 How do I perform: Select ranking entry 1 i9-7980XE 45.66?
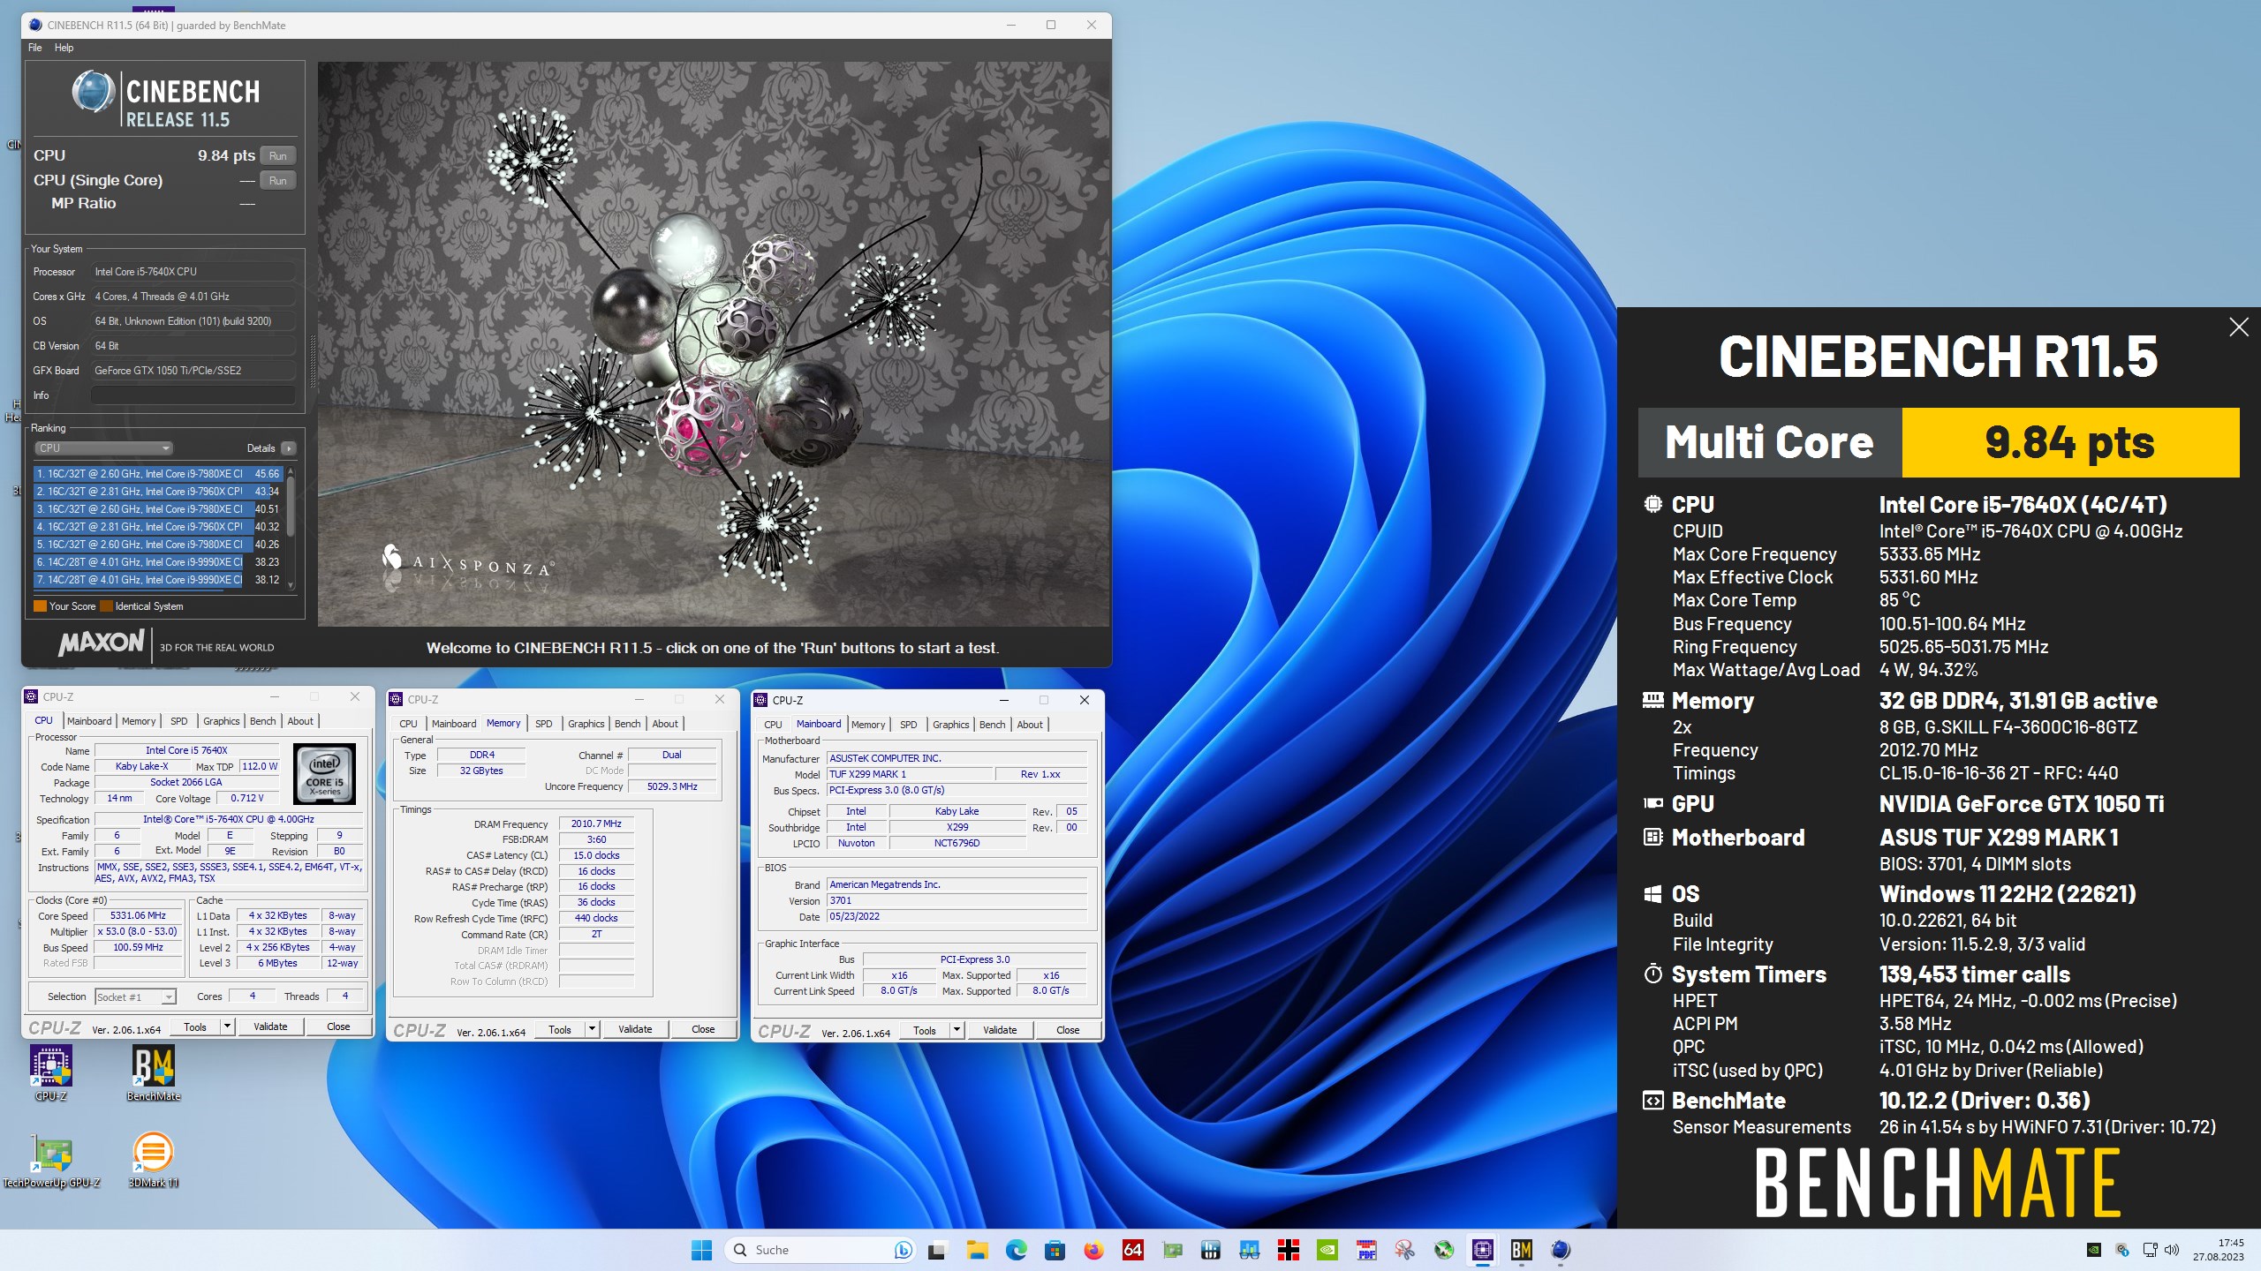[158, 474]
